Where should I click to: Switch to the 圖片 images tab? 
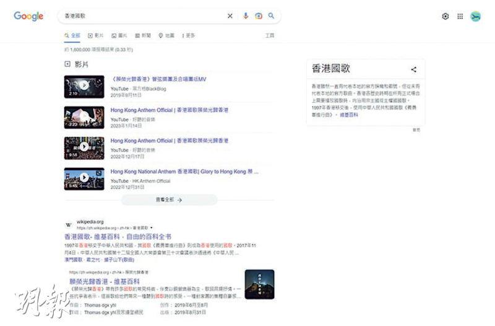click(119, 35)
